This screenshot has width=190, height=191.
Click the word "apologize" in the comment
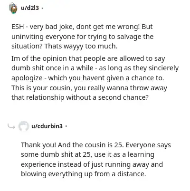click(x=27, y=78)
